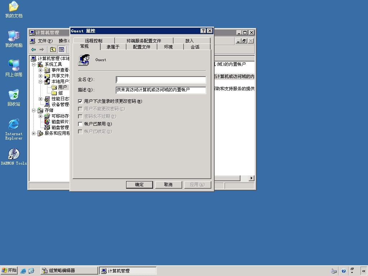Click the greyed 用户不能更改密码 checkbox
The width and height of the screenshot is (368, 276).
coord(80,109)
